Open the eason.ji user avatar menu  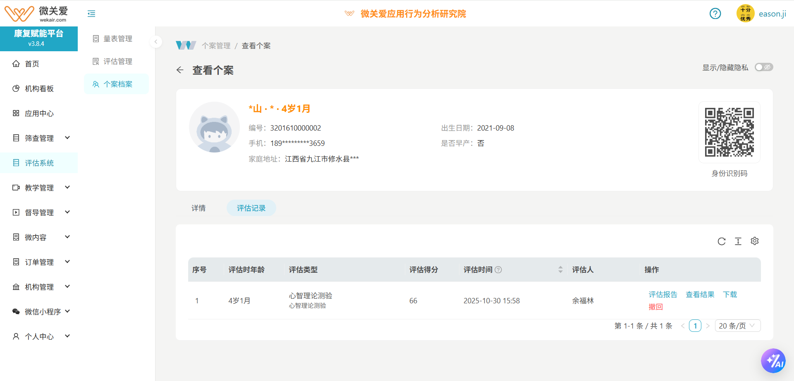tap(745, 14)
